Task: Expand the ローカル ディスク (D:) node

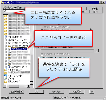Action: tap(6, 46)
